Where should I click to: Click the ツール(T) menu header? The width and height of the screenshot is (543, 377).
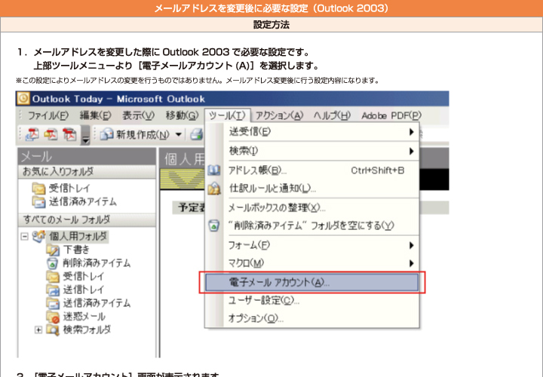click(227, 115)
